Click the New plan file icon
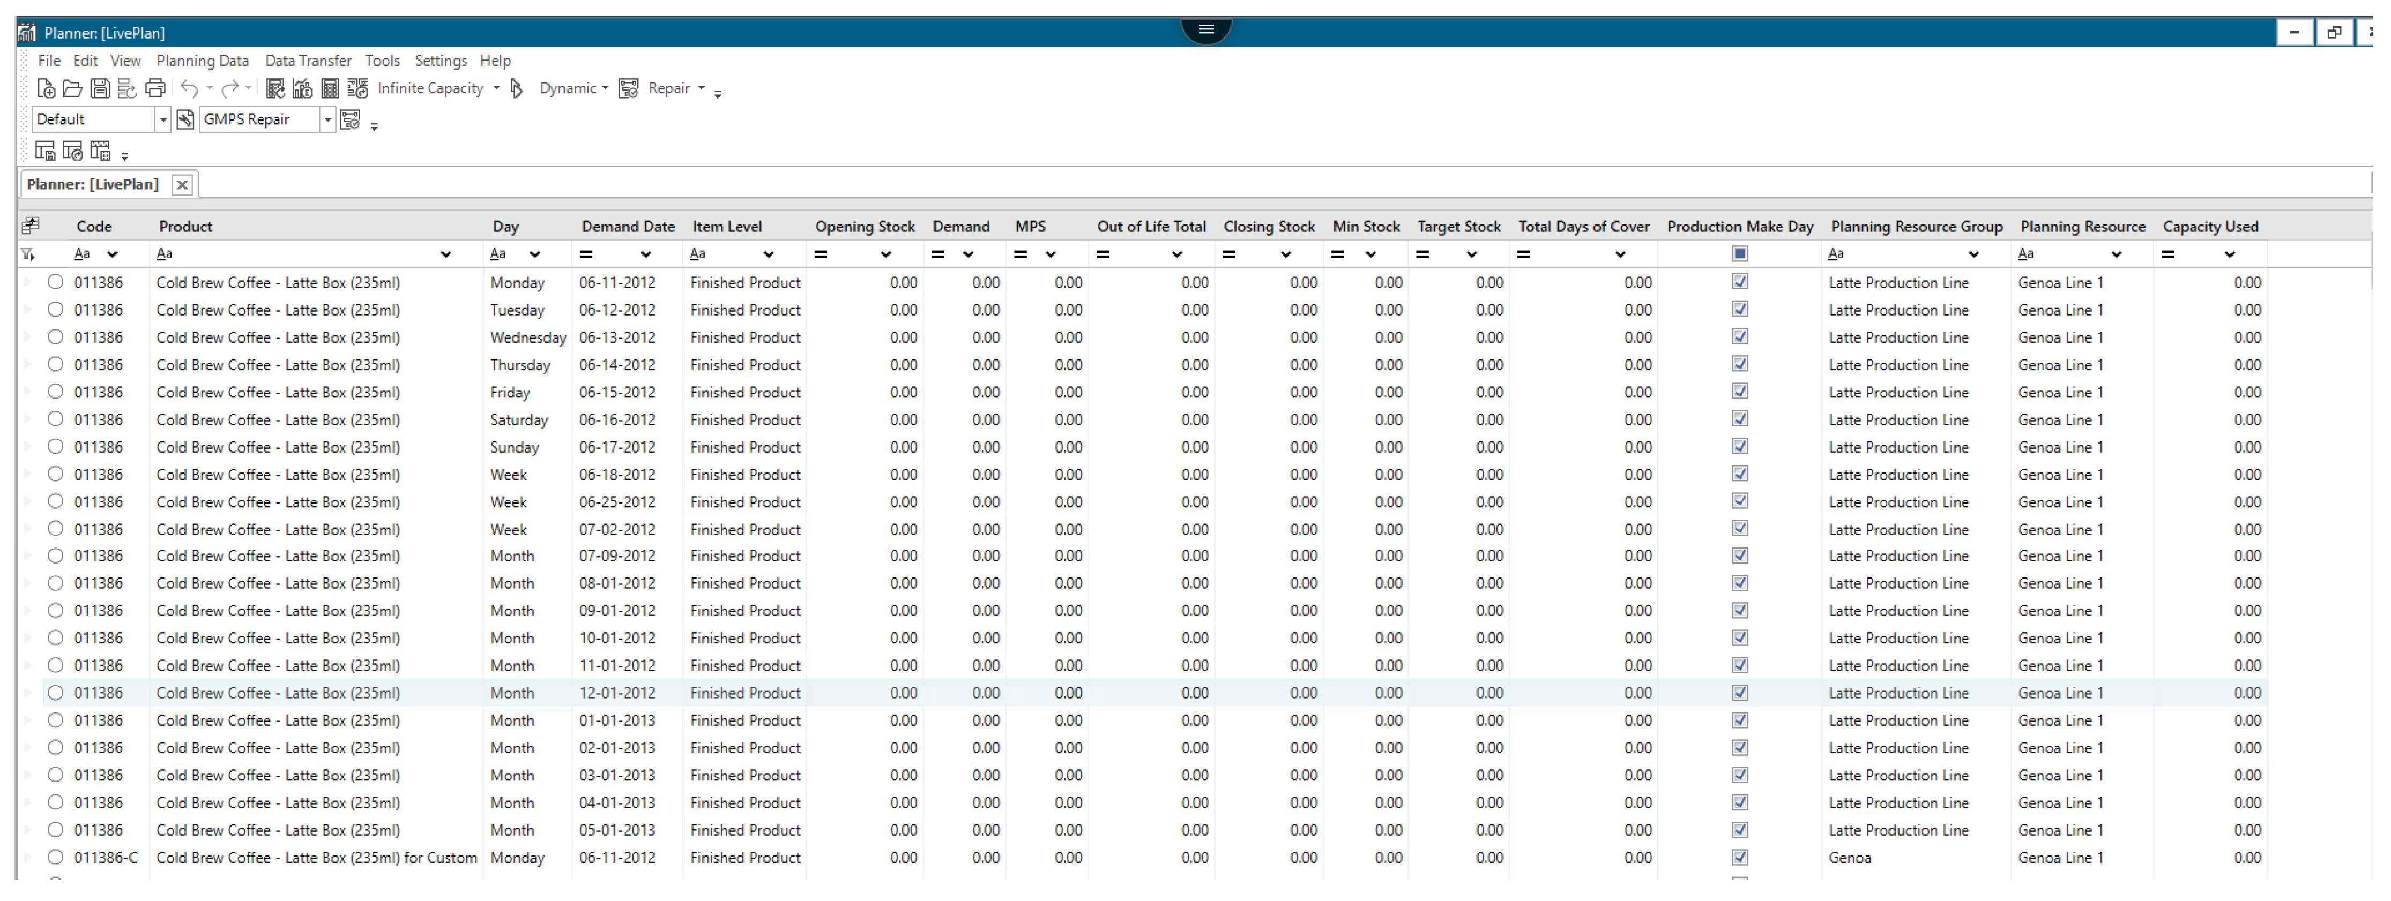This screenshot has height=901, width=2391. (x=46, y=89)
